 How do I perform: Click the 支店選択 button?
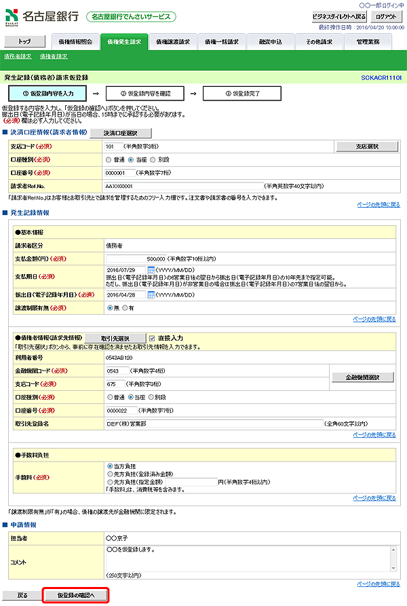[x=367, y=147]
